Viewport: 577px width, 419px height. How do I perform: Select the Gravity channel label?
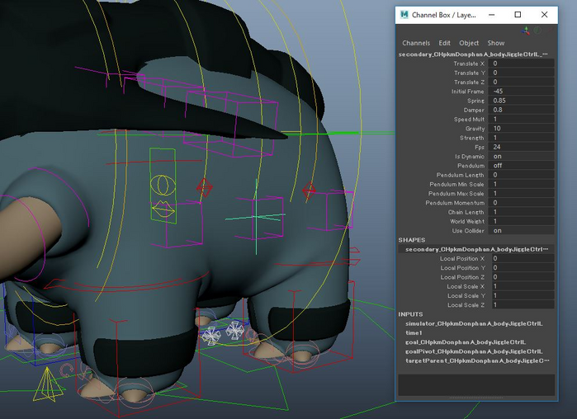475,129
